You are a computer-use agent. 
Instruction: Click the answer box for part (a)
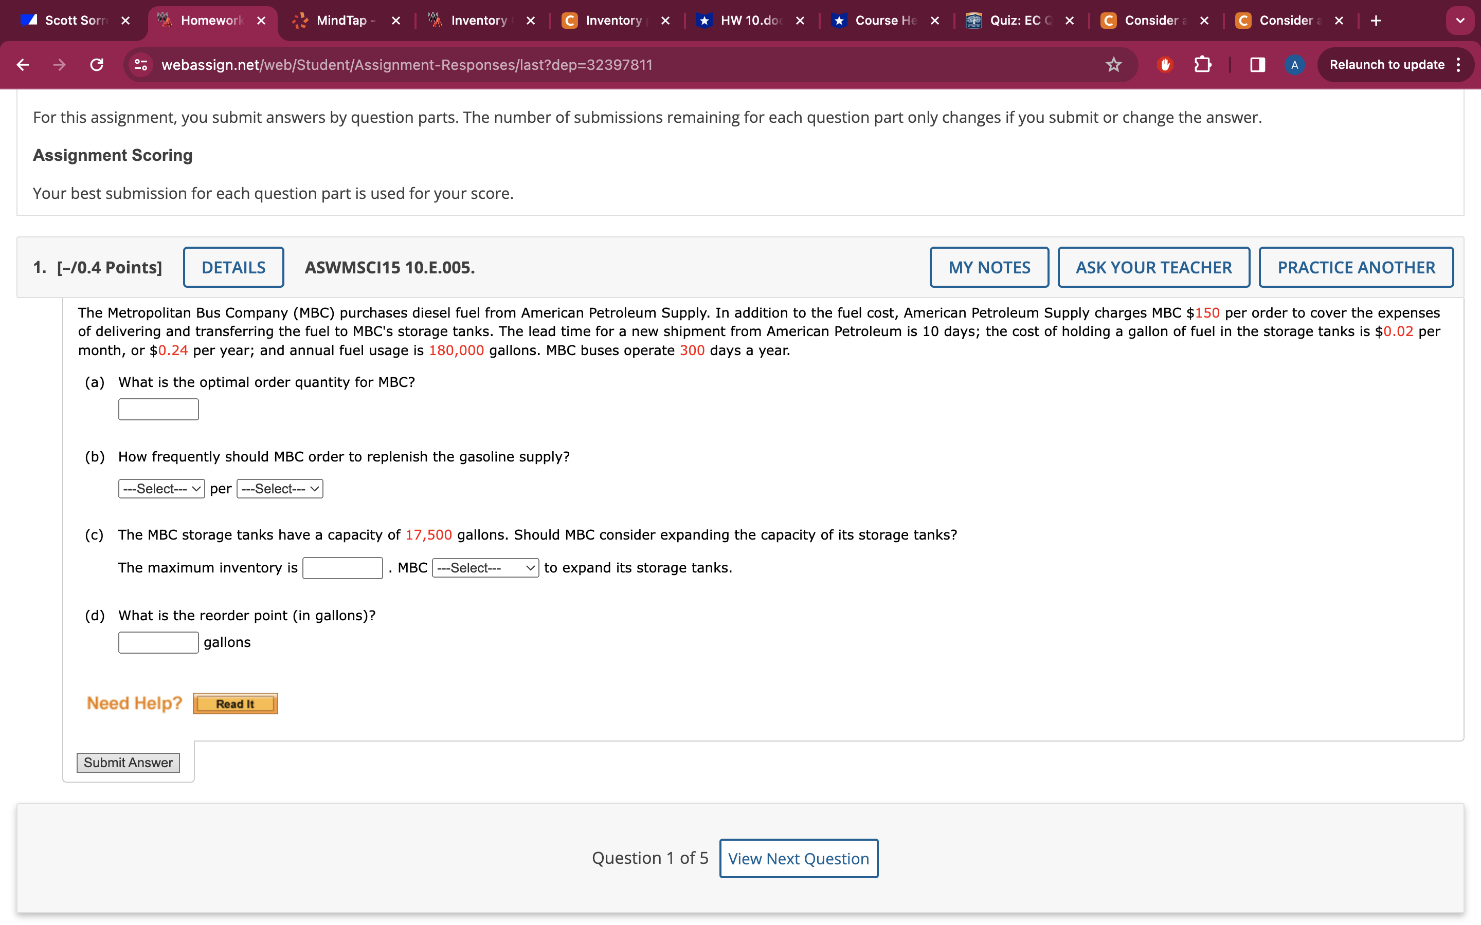point(157,409)
